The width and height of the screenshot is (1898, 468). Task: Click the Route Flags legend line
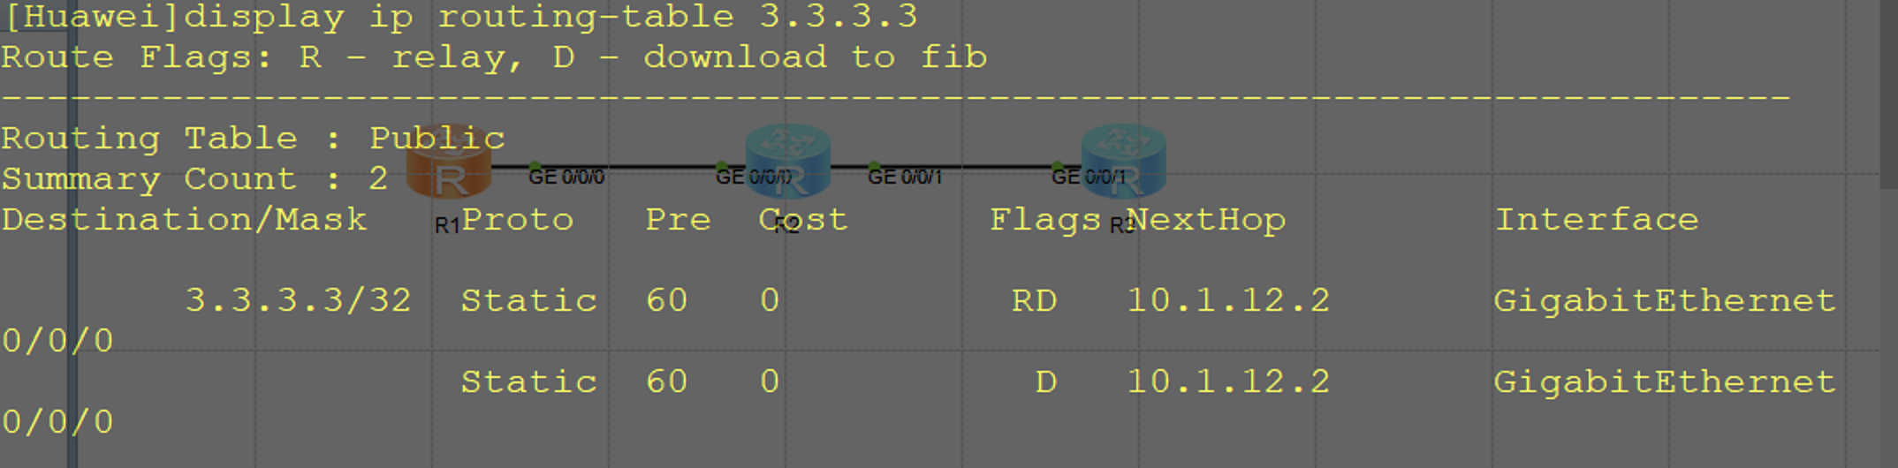(494, 57)
